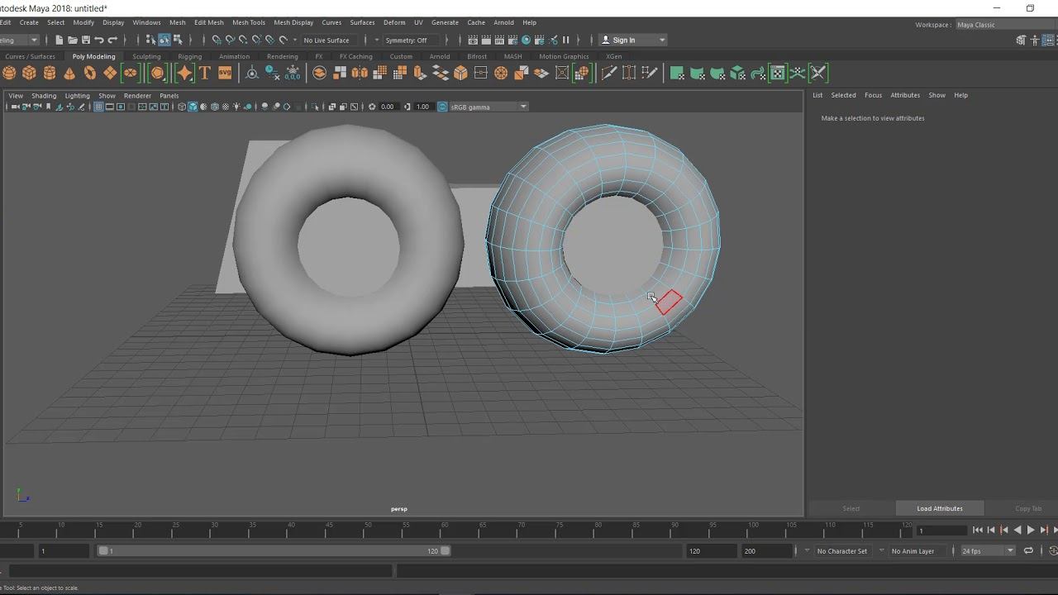Toggle smooth shade all in viewport
This screenshot has width=1058, height=595.
tap(193, 107)
